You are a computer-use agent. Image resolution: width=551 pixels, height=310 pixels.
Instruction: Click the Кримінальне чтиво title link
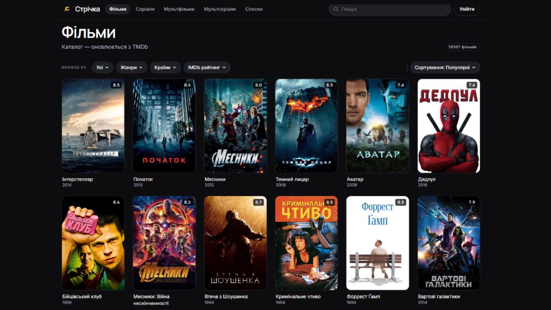point(298,297)
